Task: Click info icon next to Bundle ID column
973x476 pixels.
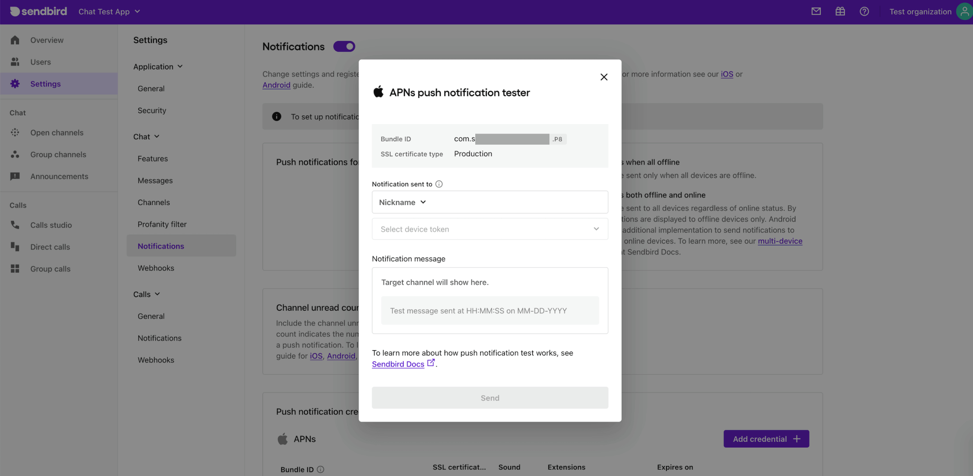Action: click(321, 469)
